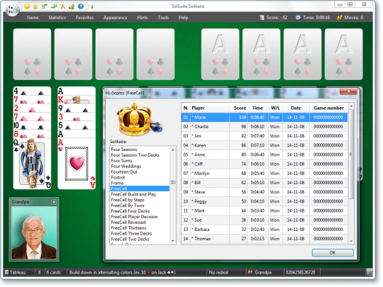Image resolution: width=383 pixels, height=287 pixels.
Task: Click the score icon next to Score
Action: pyautogui.click(x=262, y=17)
